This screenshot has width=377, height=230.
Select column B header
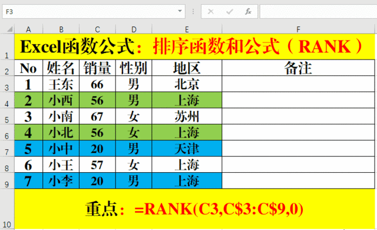click(x=61, y=29)
